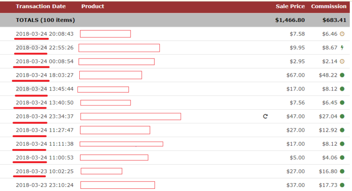Click the $67.00 sale price cell
This screenshot has height=191, width=352.
click(x=296, y=75)
